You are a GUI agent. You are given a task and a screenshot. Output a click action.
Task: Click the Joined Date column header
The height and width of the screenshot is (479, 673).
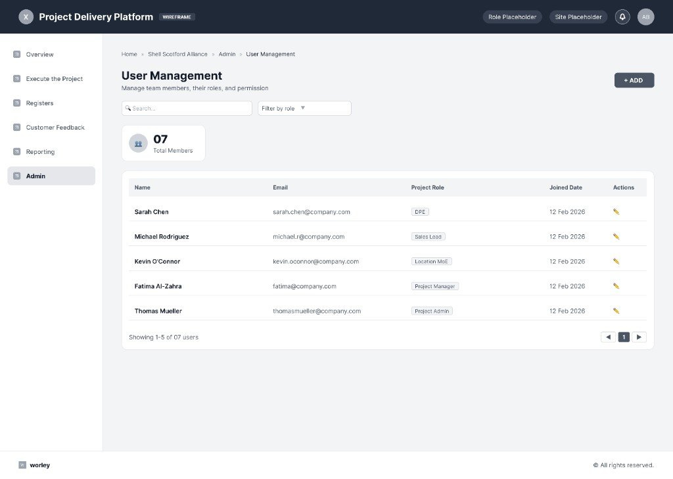click(x=566, y=188)
